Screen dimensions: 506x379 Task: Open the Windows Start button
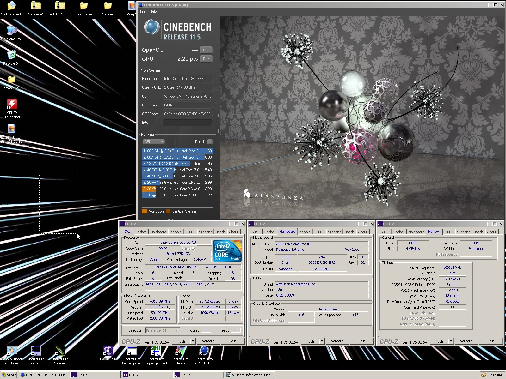click(9, 375)
